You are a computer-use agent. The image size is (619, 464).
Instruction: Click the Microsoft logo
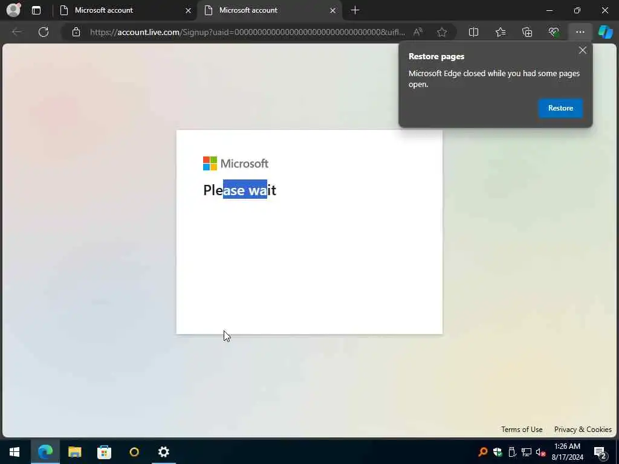236,163
